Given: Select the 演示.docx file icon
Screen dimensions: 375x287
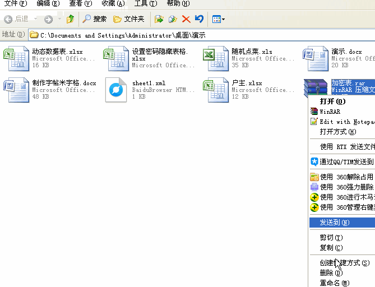Looking at the screenshot, I should (x=316, y=58).
